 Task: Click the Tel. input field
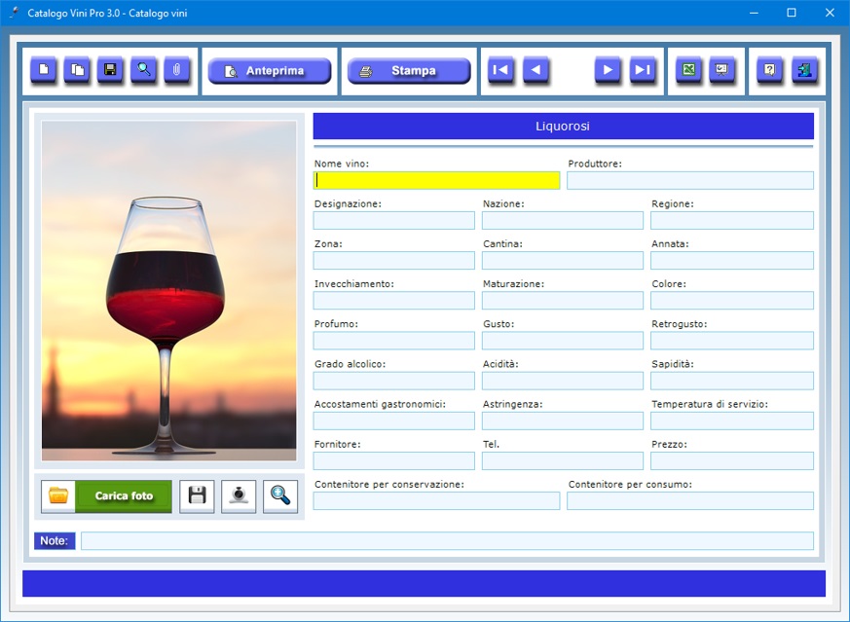pos(563,461)
